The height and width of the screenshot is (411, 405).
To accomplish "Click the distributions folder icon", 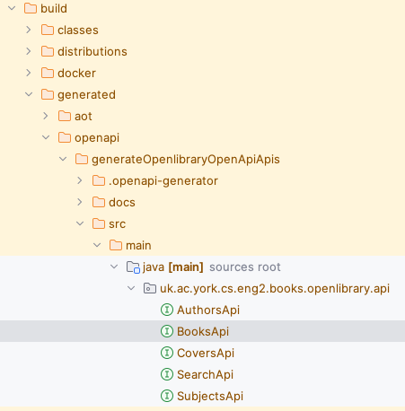I will click(x=48, y=51).
